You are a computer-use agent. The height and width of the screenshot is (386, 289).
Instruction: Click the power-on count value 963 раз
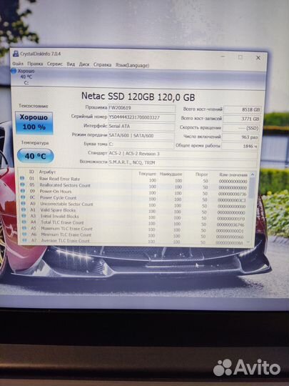click(x=240, y=137)
